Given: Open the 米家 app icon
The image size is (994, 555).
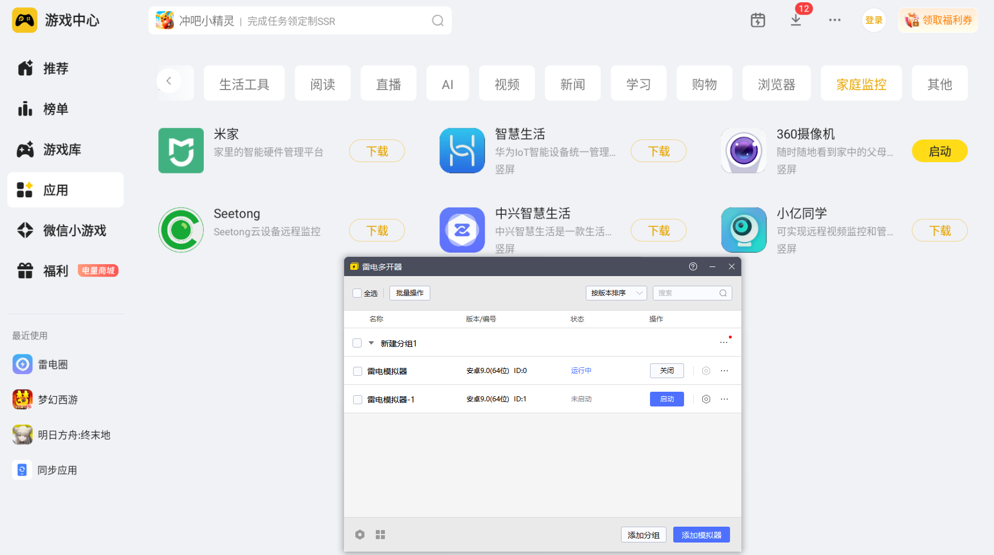Looking at the screenshot, I should (181, 151).
